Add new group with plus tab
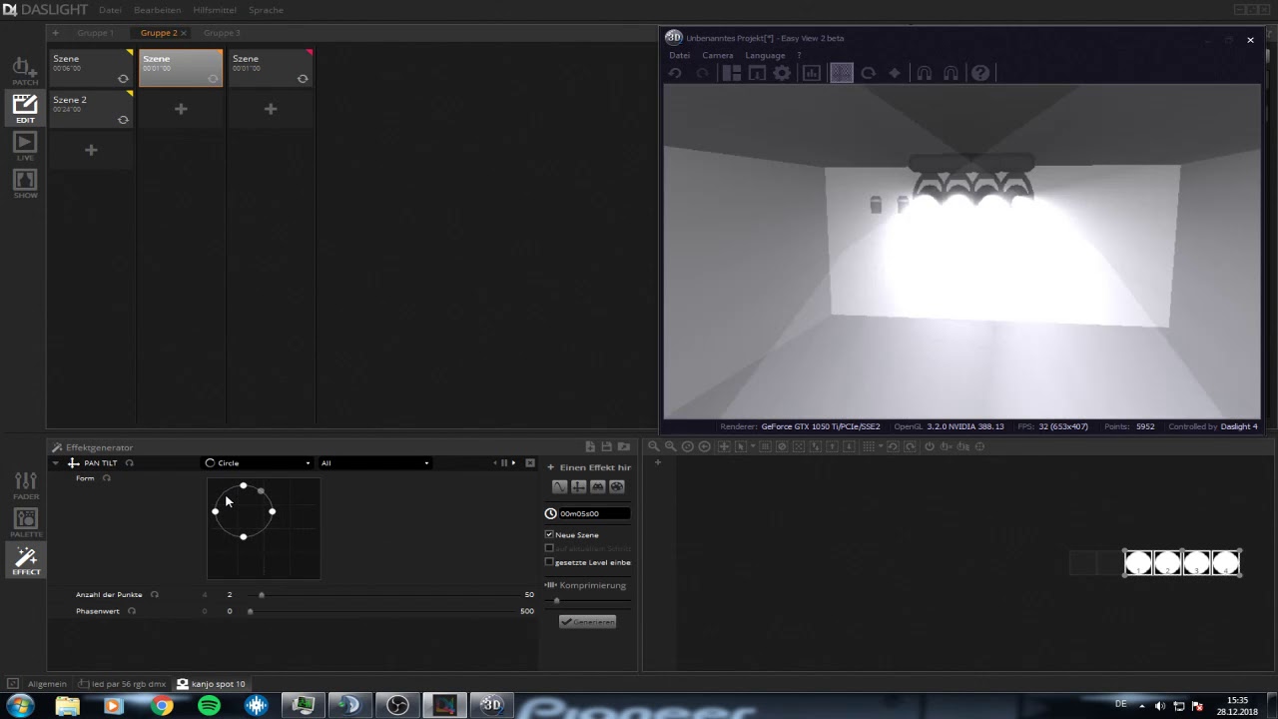 tap(56, 33)
